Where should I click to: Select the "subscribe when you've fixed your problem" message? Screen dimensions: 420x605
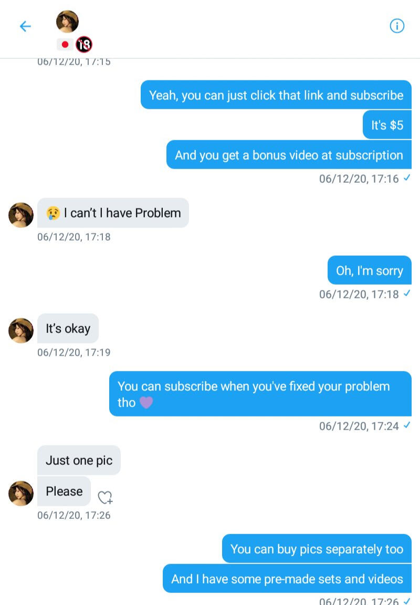[x=260, y=394]
